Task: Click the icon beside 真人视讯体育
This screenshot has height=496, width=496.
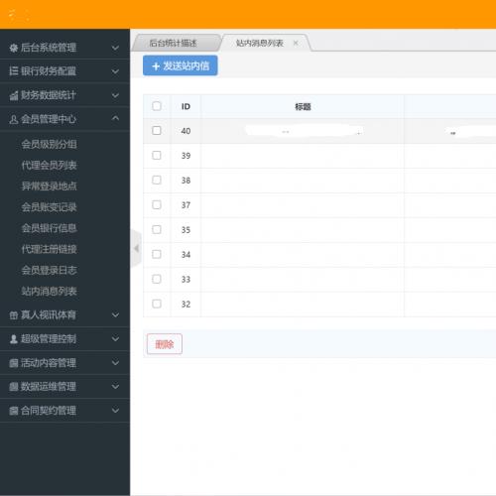Action: coord(14,315)
